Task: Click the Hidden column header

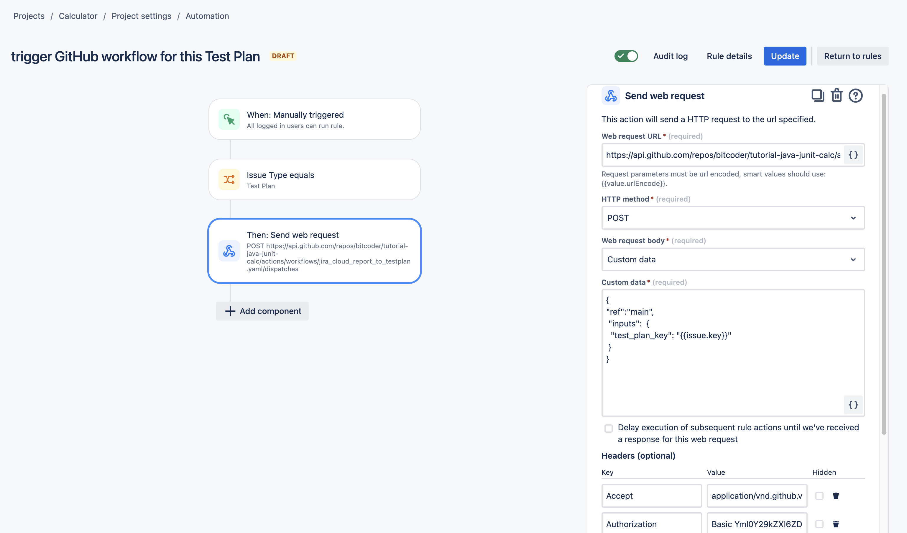Action: 824,472
